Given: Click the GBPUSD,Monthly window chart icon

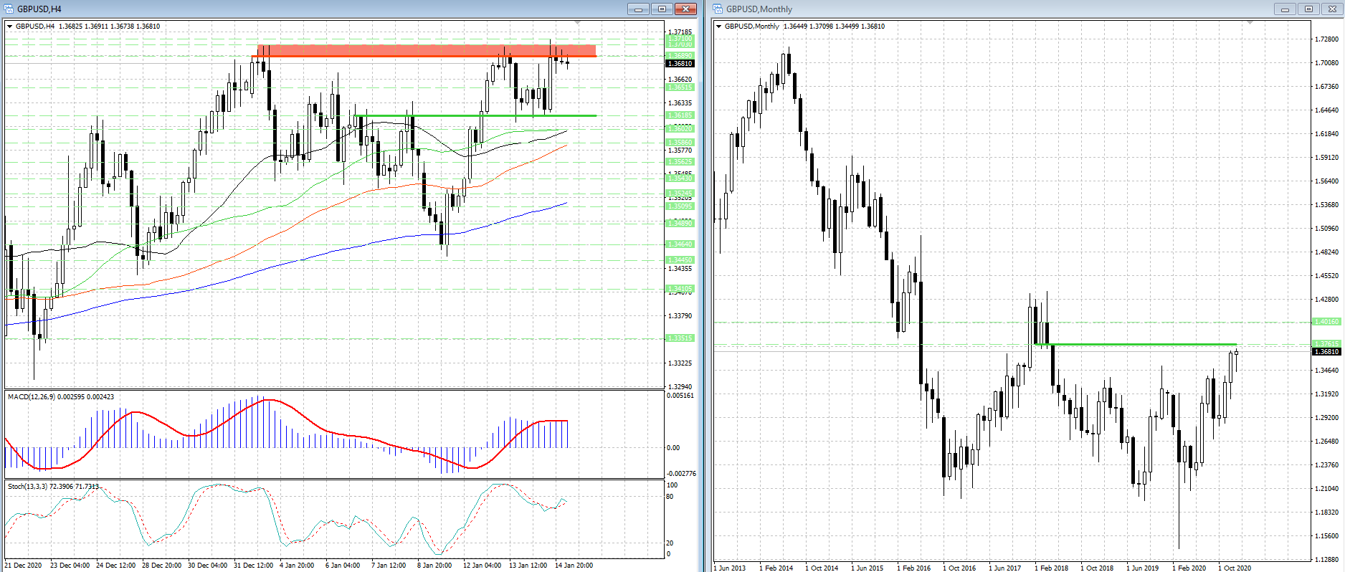Looking at the screenshot, I should [718, 9].
